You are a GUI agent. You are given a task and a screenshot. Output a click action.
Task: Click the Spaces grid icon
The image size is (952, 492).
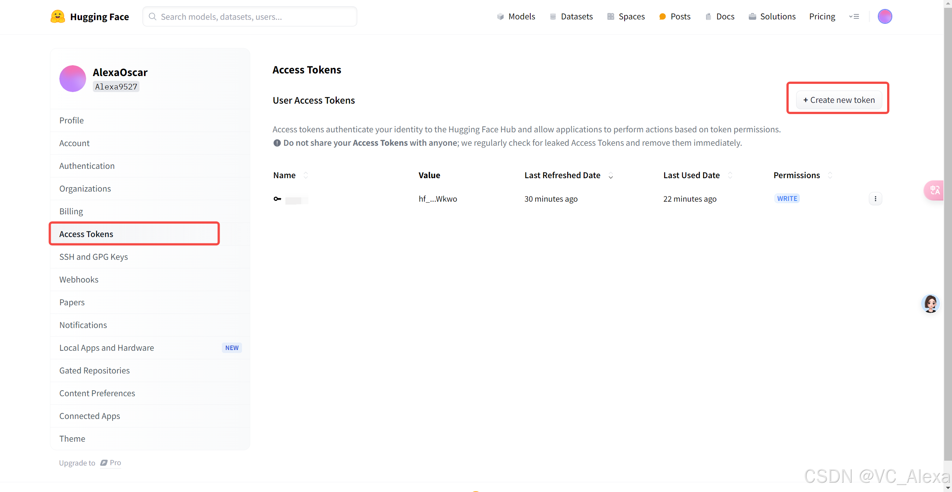pyautogui.click(x=610, y=16)
